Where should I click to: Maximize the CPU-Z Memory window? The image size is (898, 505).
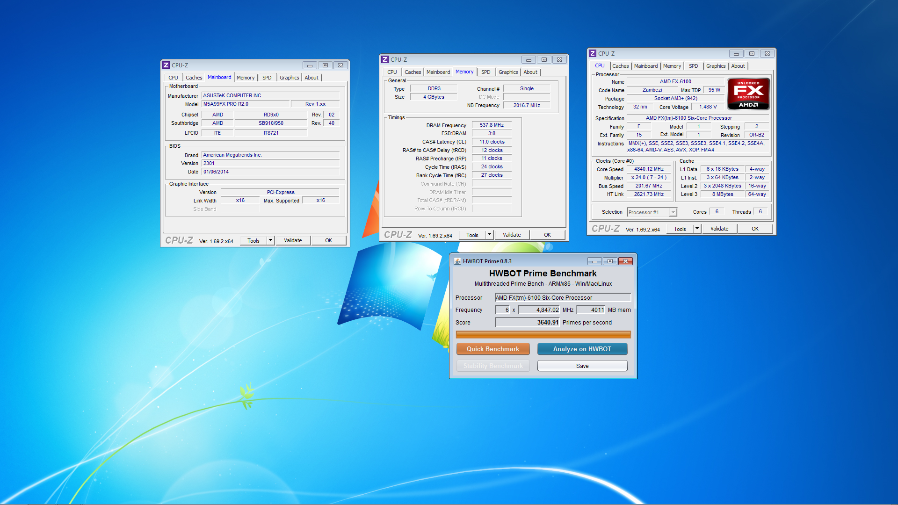(544, 60)
